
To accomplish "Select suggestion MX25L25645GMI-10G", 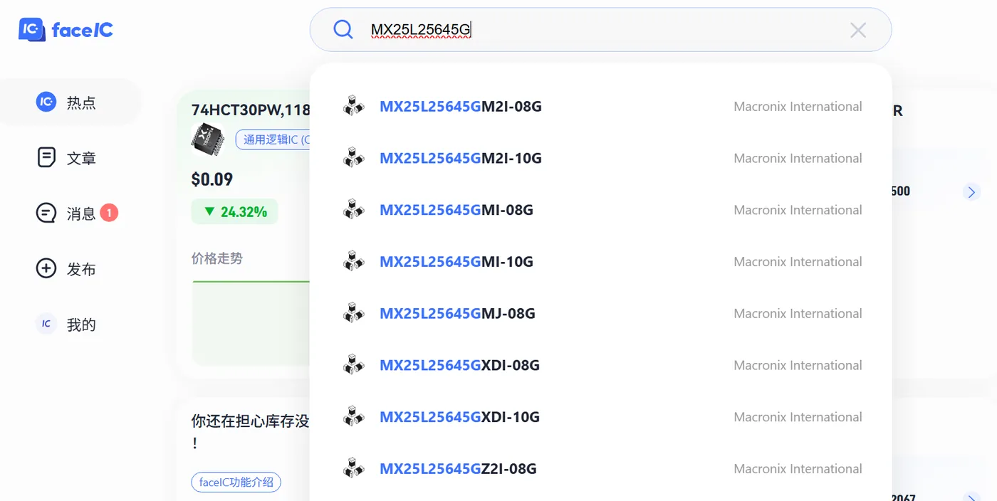I will pyautogui.click(x=600, y=262).
